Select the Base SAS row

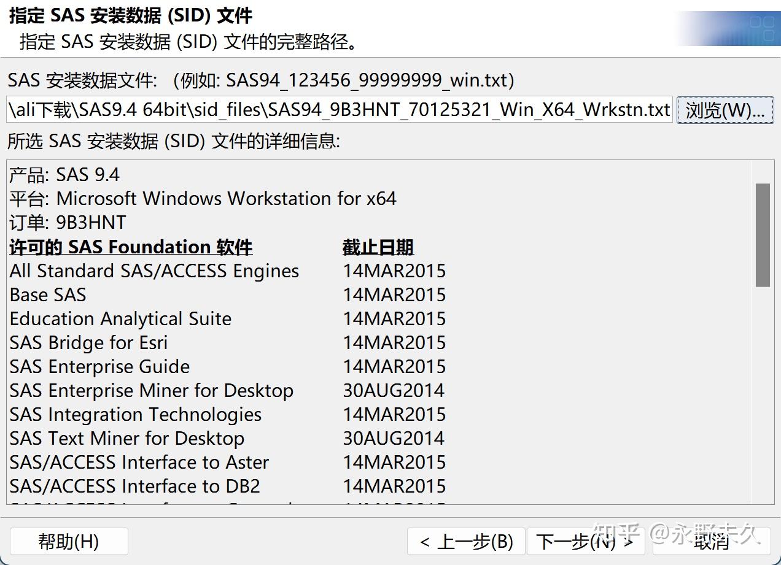click(47, 294)
